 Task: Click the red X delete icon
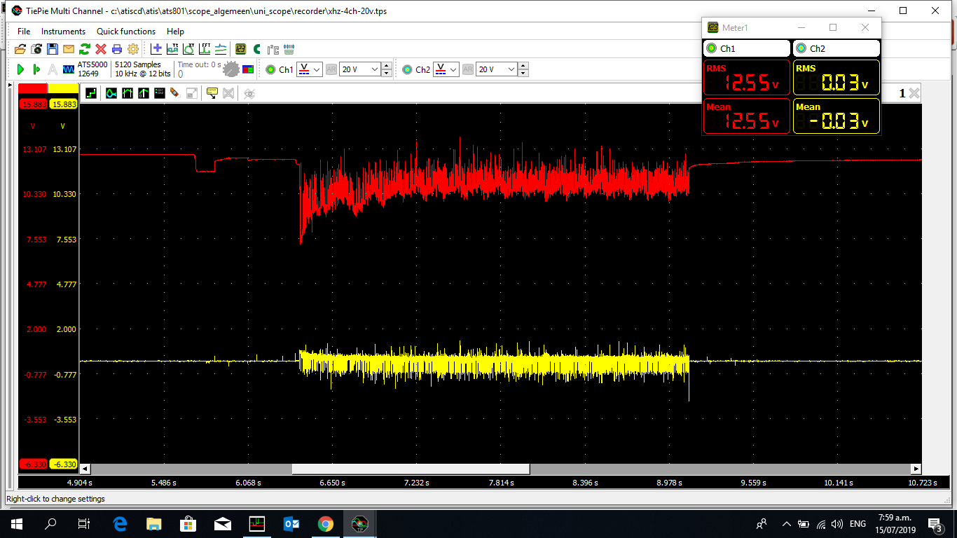click(x=101, y=49)
